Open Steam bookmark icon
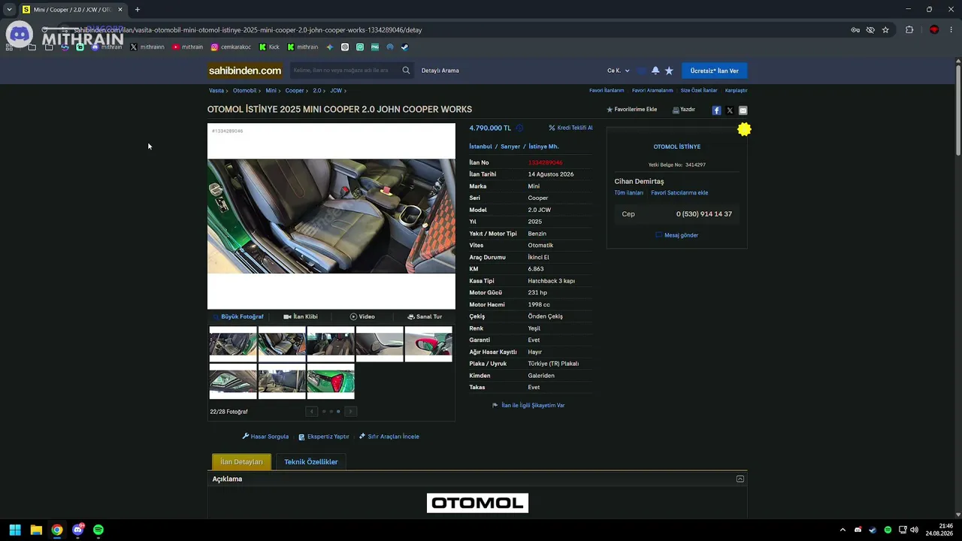The height and width of the screenshot is (541, 962). click(x=404, y=47)
